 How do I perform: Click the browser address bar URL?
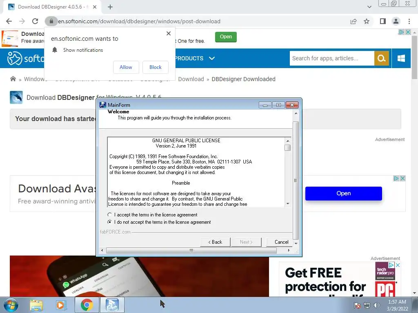pos(139,21)
